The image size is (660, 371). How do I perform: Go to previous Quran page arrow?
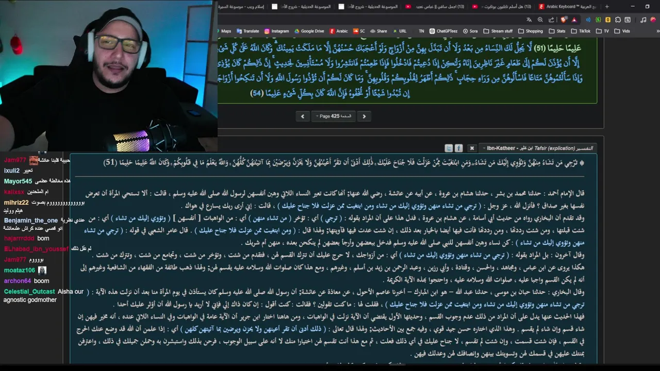click(303, 116)
